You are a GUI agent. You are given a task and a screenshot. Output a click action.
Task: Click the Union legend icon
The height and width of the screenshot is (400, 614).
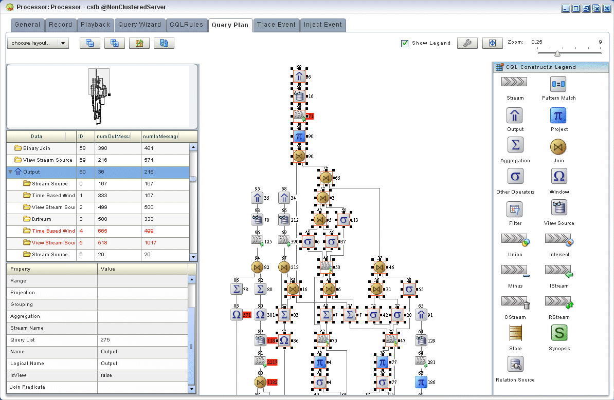click(x=515, y=240)
